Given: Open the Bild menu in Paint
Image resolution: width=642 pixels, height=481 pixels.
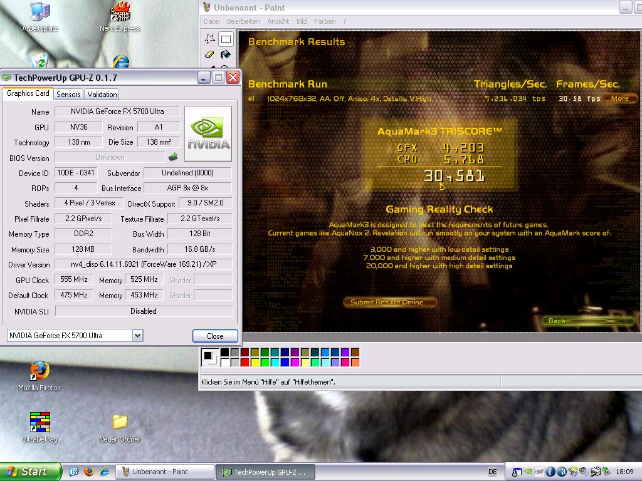Looking at the screenshot, I should [x=302, y=21].
